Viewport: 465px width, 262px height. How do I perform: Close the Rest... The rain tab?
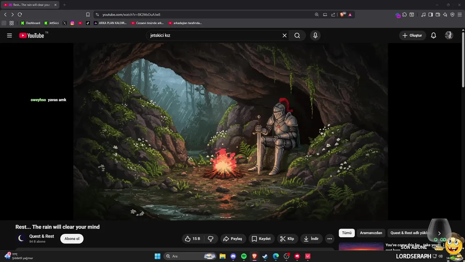[x=56, y=5]
